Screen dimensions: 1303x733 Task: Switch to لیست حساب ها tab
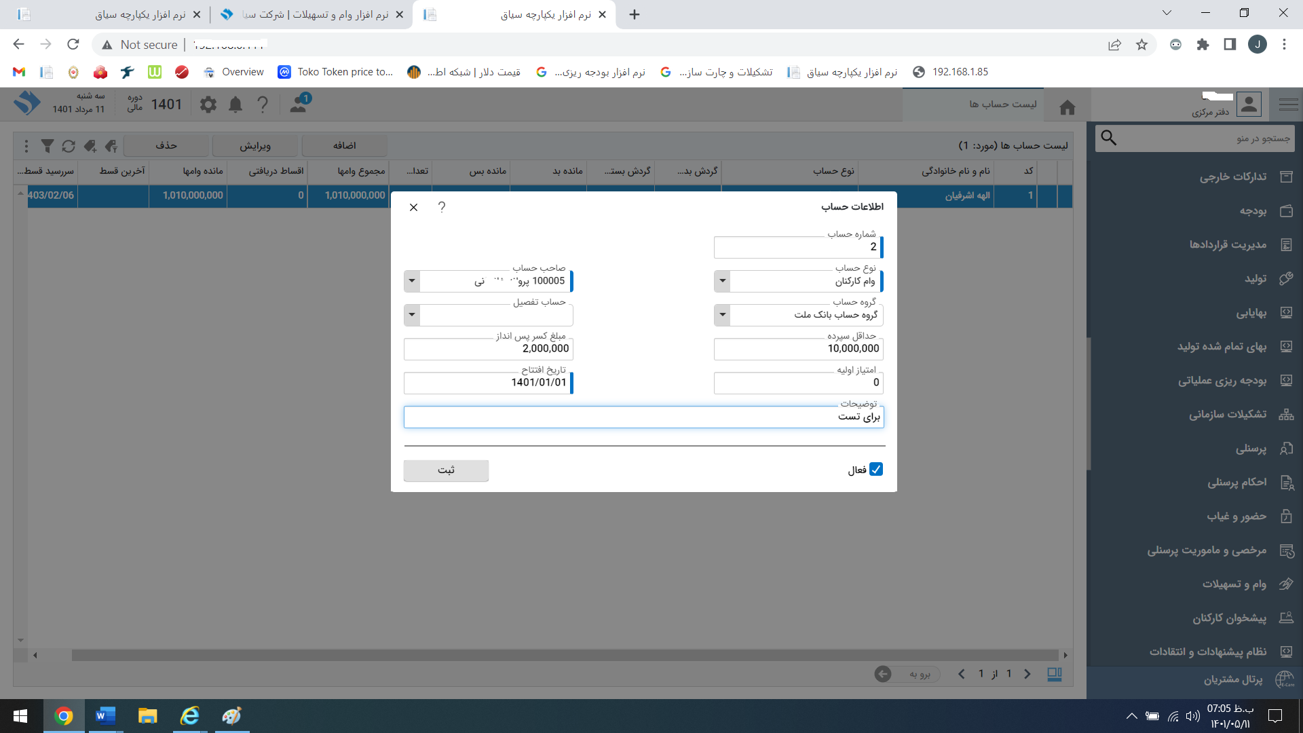[x=1002, y=105]
